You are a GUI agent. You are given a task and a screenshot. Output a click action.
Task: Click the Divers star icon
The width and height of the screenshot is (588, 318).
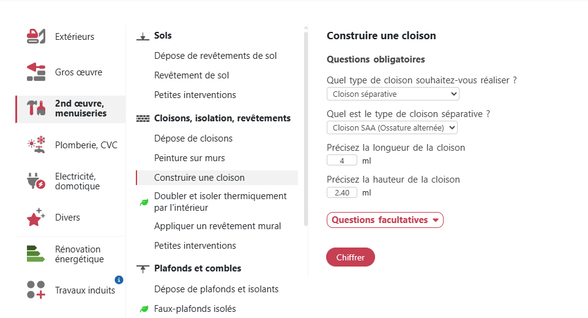tap(36, 218)
